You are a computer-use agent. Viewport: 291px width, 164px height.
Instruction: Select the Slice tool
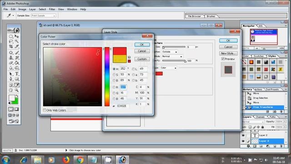click(16, 46)
